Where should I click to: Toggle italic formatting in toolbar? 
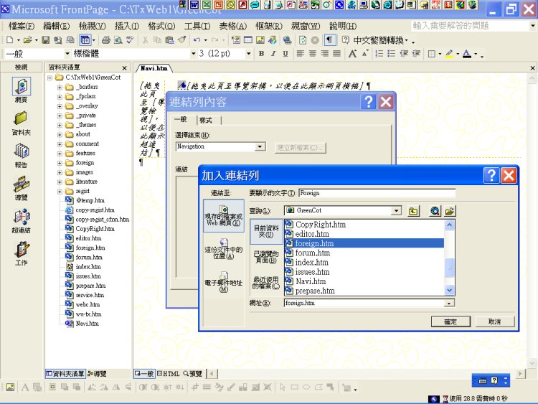pos(273,54)
